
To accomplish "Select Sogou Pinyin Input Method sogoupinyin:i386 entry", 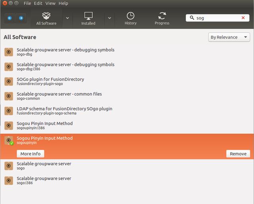I will coord(127,125).
